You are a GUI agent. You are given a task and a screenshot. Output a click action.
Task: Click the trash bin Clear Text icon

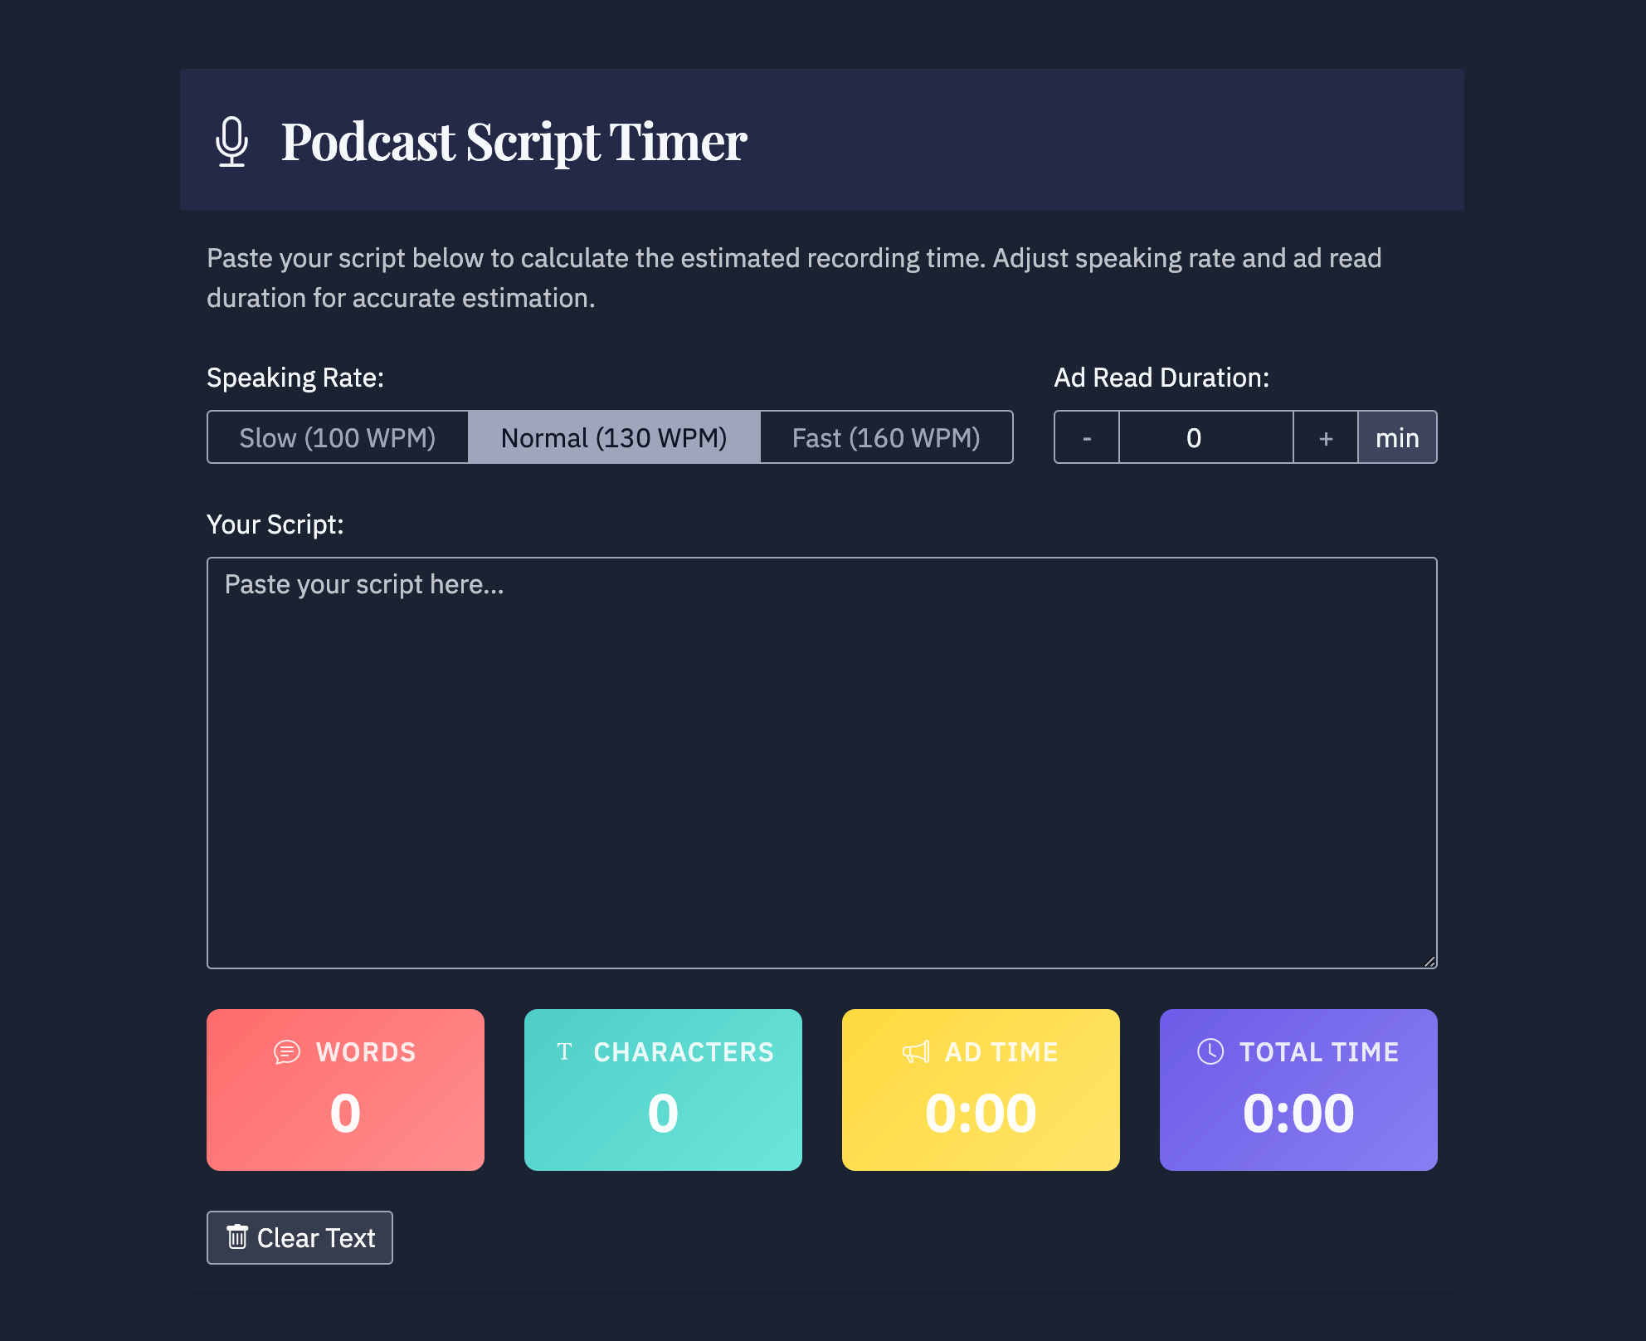(236, 1237)
